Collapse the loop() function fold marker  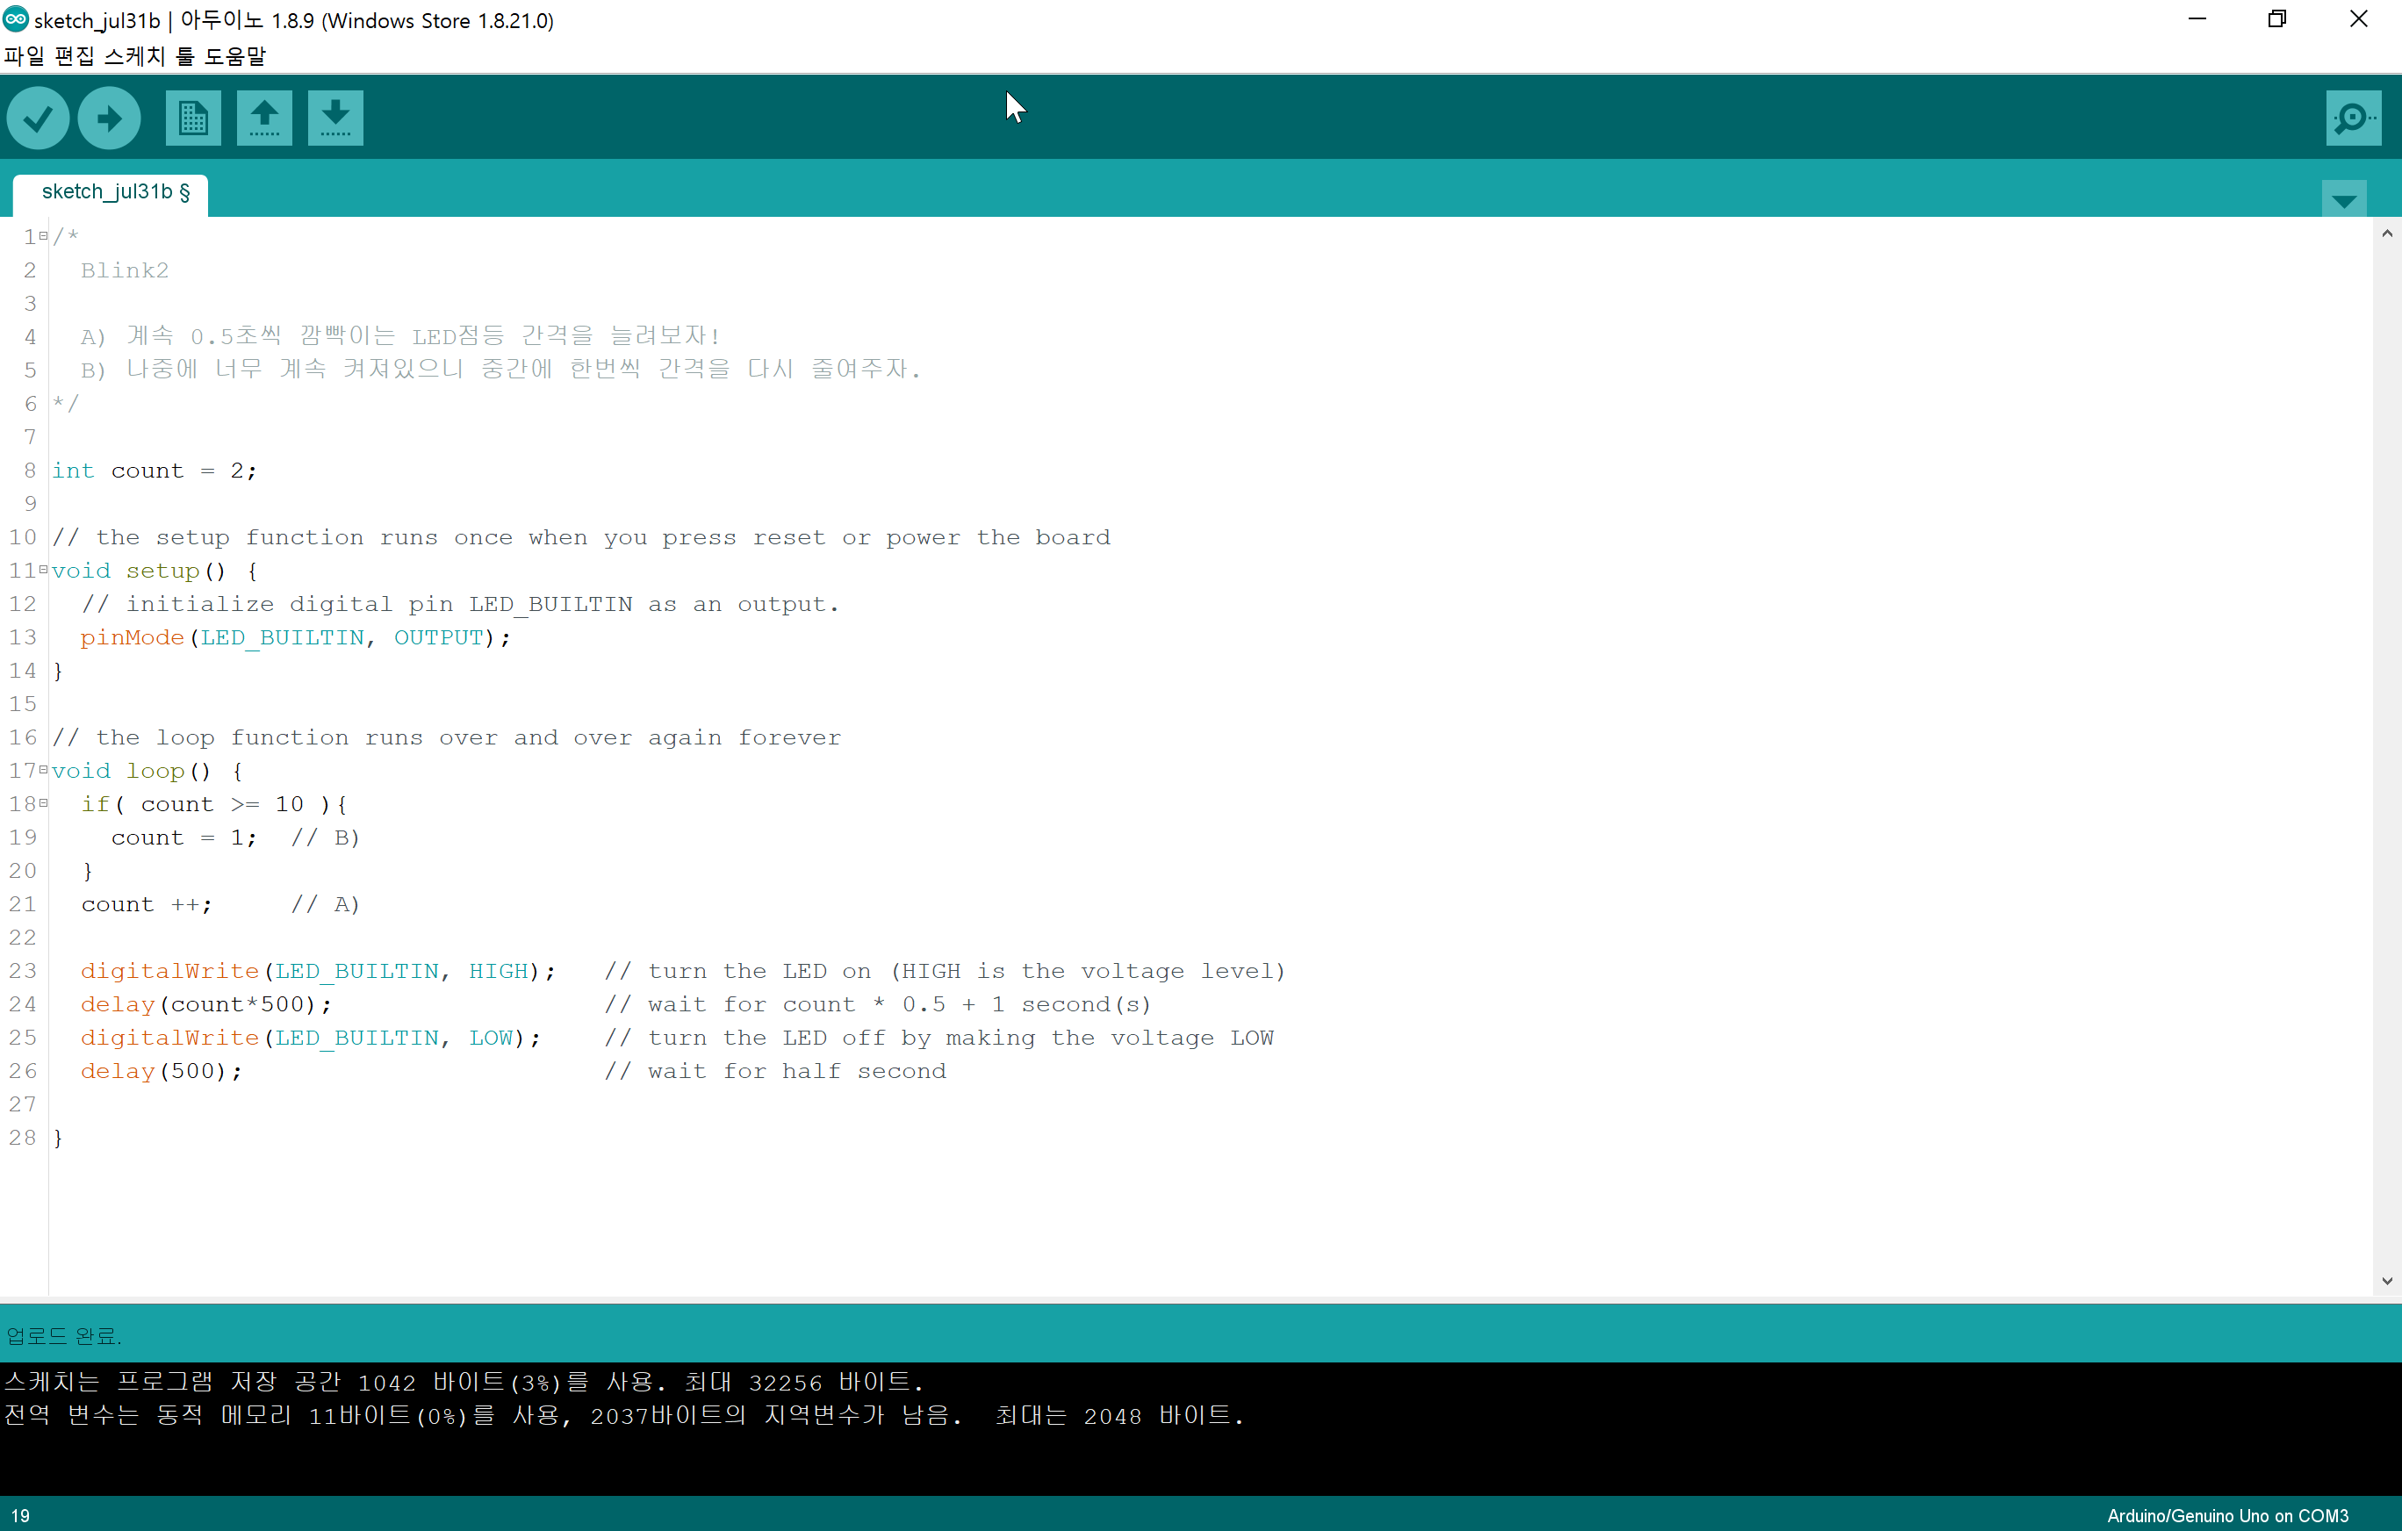44,770
